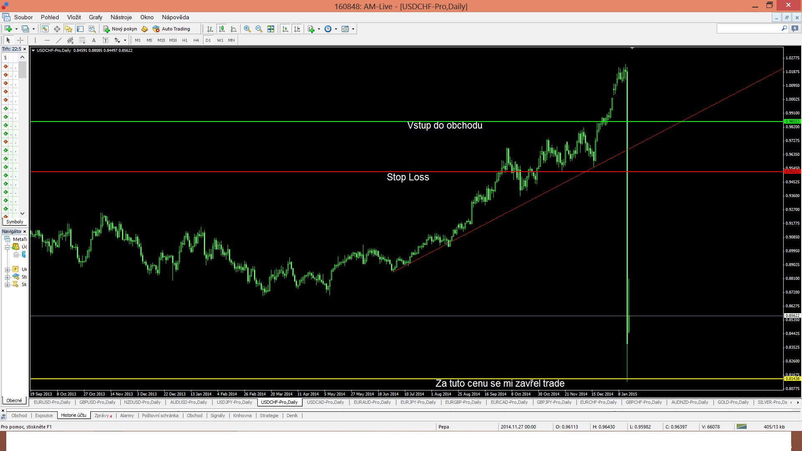Switch timeframe to M5
The width and height of the screenshot is (802, 451).
pos(150,40)
